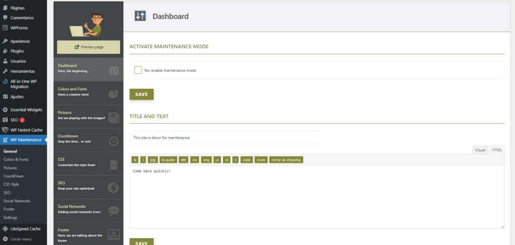Switch editor to the Visual tab
Viewport: 515px width, 245px height.
[480, 150]
